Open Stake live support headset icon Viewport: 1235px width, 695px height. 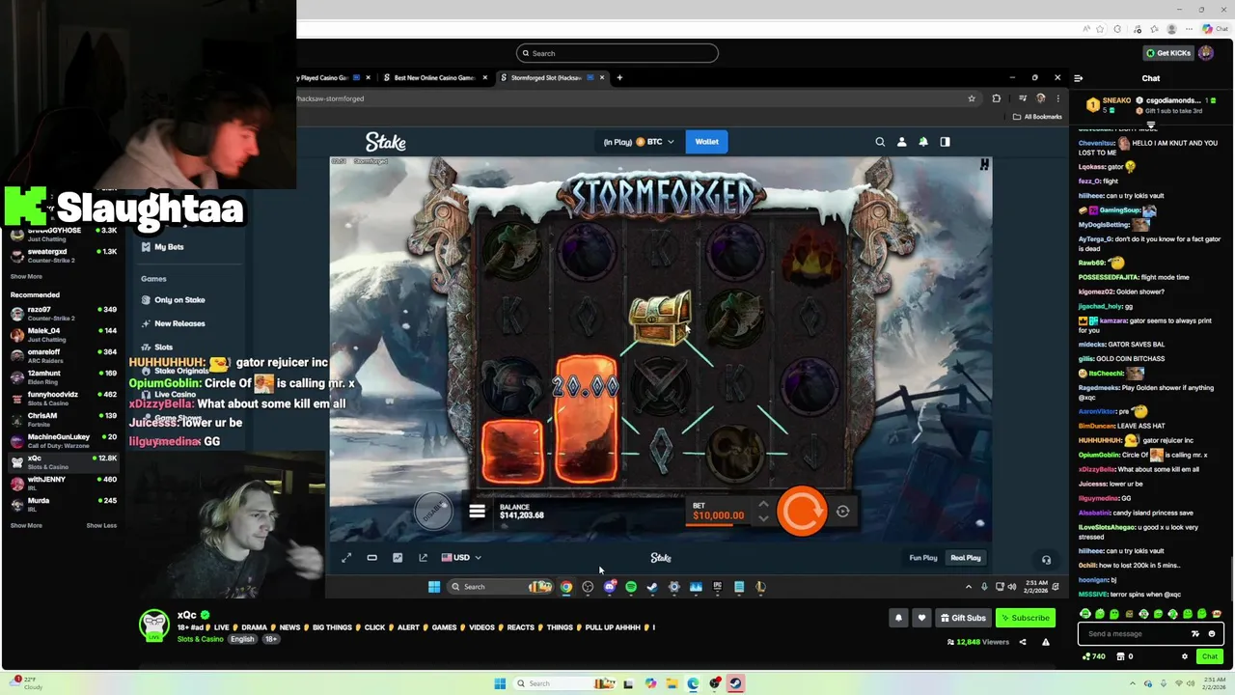click(x=1046, y=559)
